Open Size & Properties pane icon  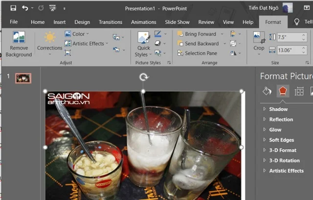point(299,91)
